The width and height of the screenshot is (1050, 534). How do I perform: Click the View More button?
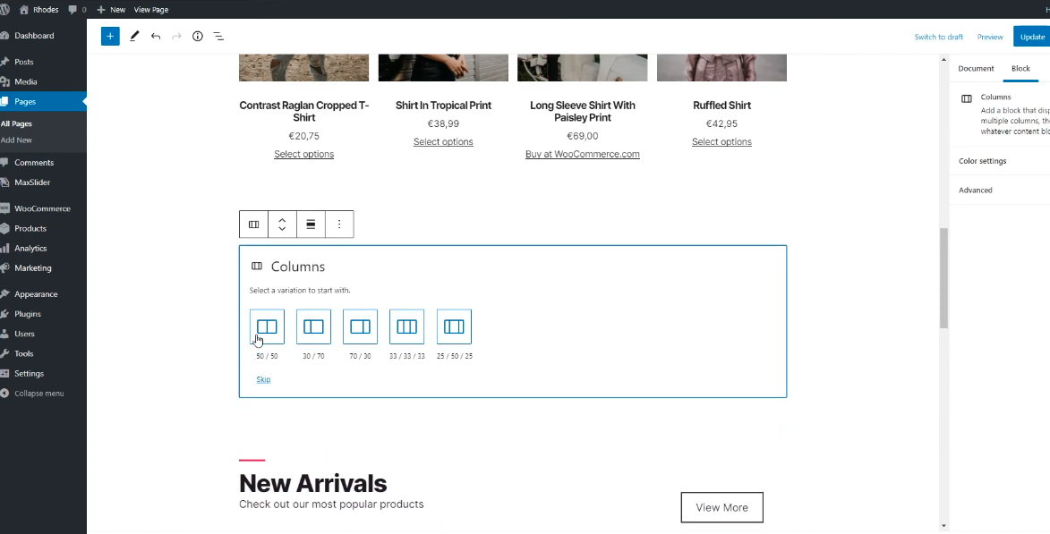point(721,507)
